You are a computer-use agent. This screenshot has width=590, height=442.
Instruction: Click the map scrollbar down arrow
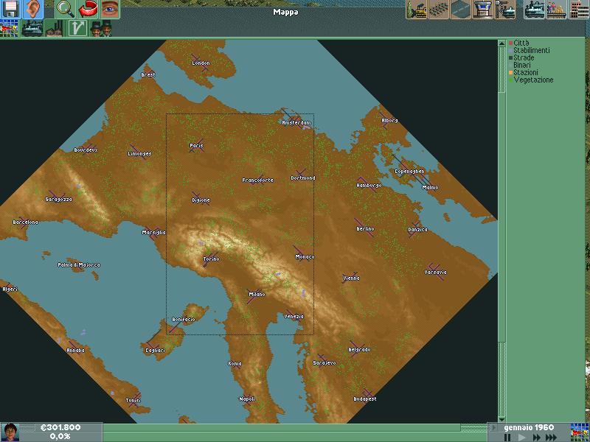pyautogui.click(x=502, y=419)
